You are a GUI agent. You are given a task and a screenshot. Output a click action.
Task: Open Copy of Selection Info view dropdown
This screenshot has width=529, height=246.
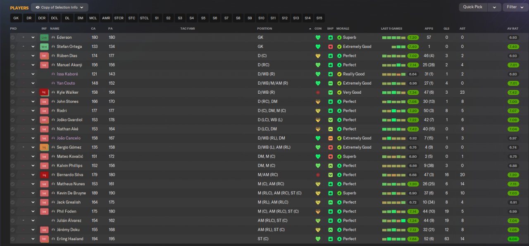(60, 7)
